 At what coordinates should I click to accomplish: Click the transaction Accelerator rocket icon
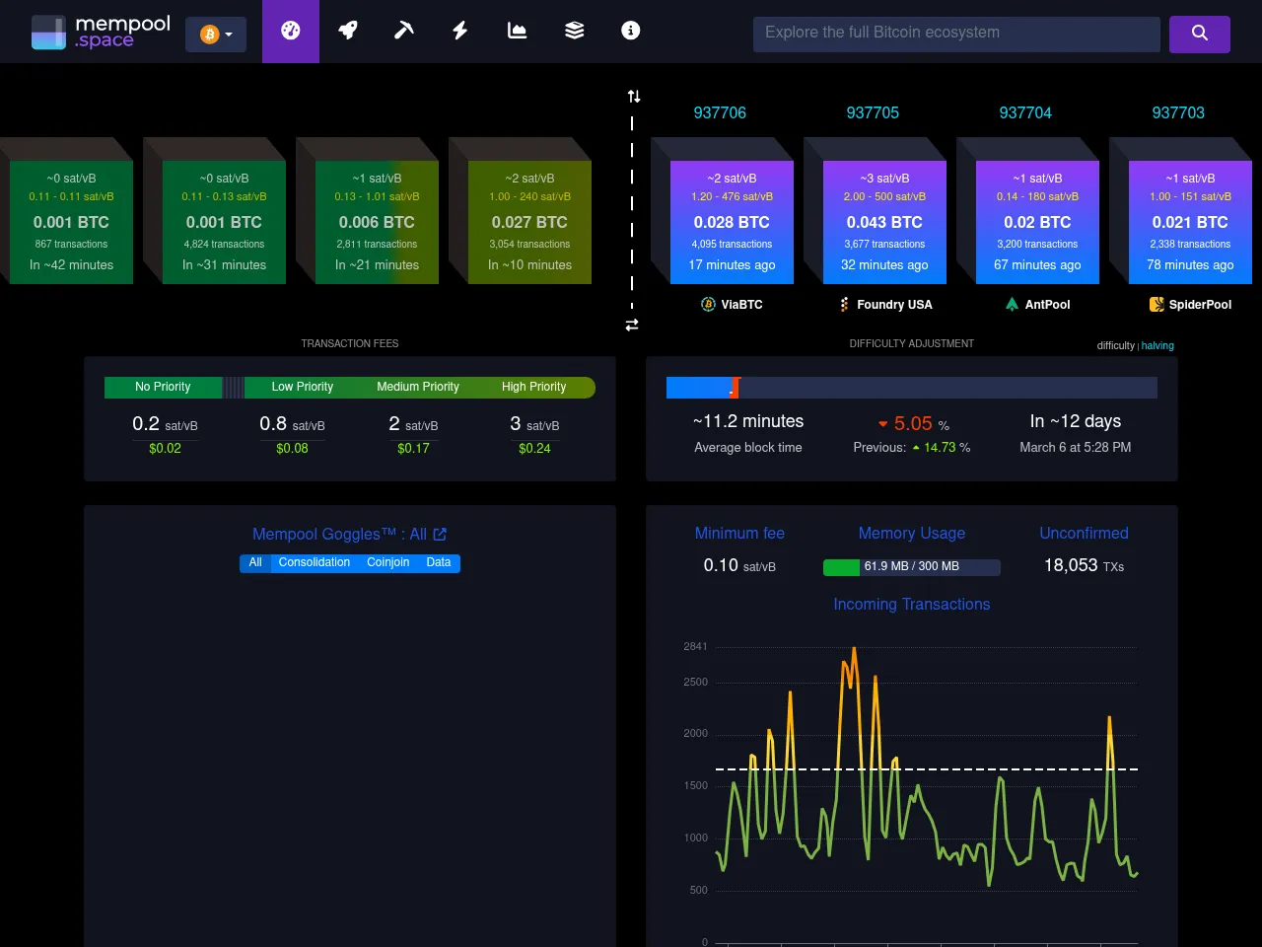point(347,31)
